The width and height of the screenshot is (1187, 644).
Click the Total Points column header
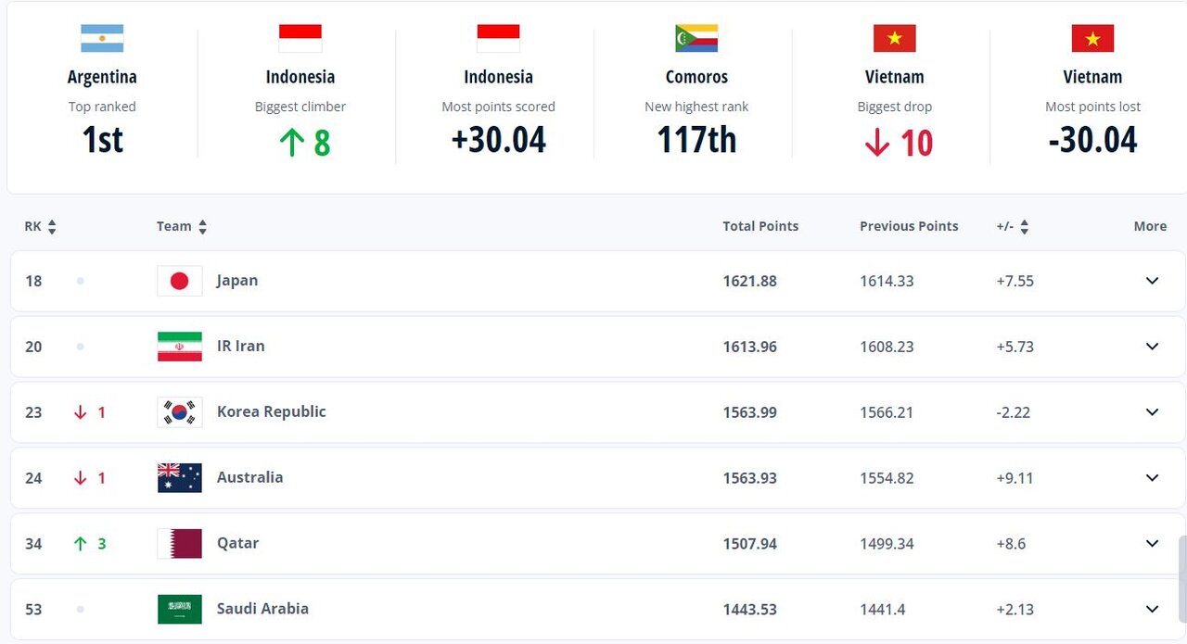pos(760,225)
